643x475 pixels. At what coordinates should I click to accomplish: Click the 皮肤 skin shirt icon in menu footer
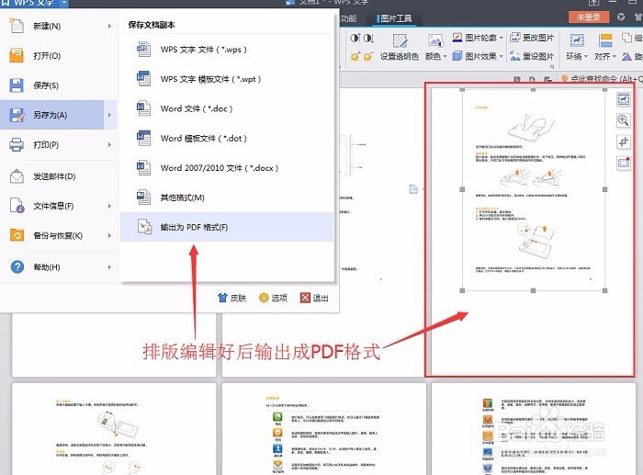pyautogui.click(x=231, y=298)
